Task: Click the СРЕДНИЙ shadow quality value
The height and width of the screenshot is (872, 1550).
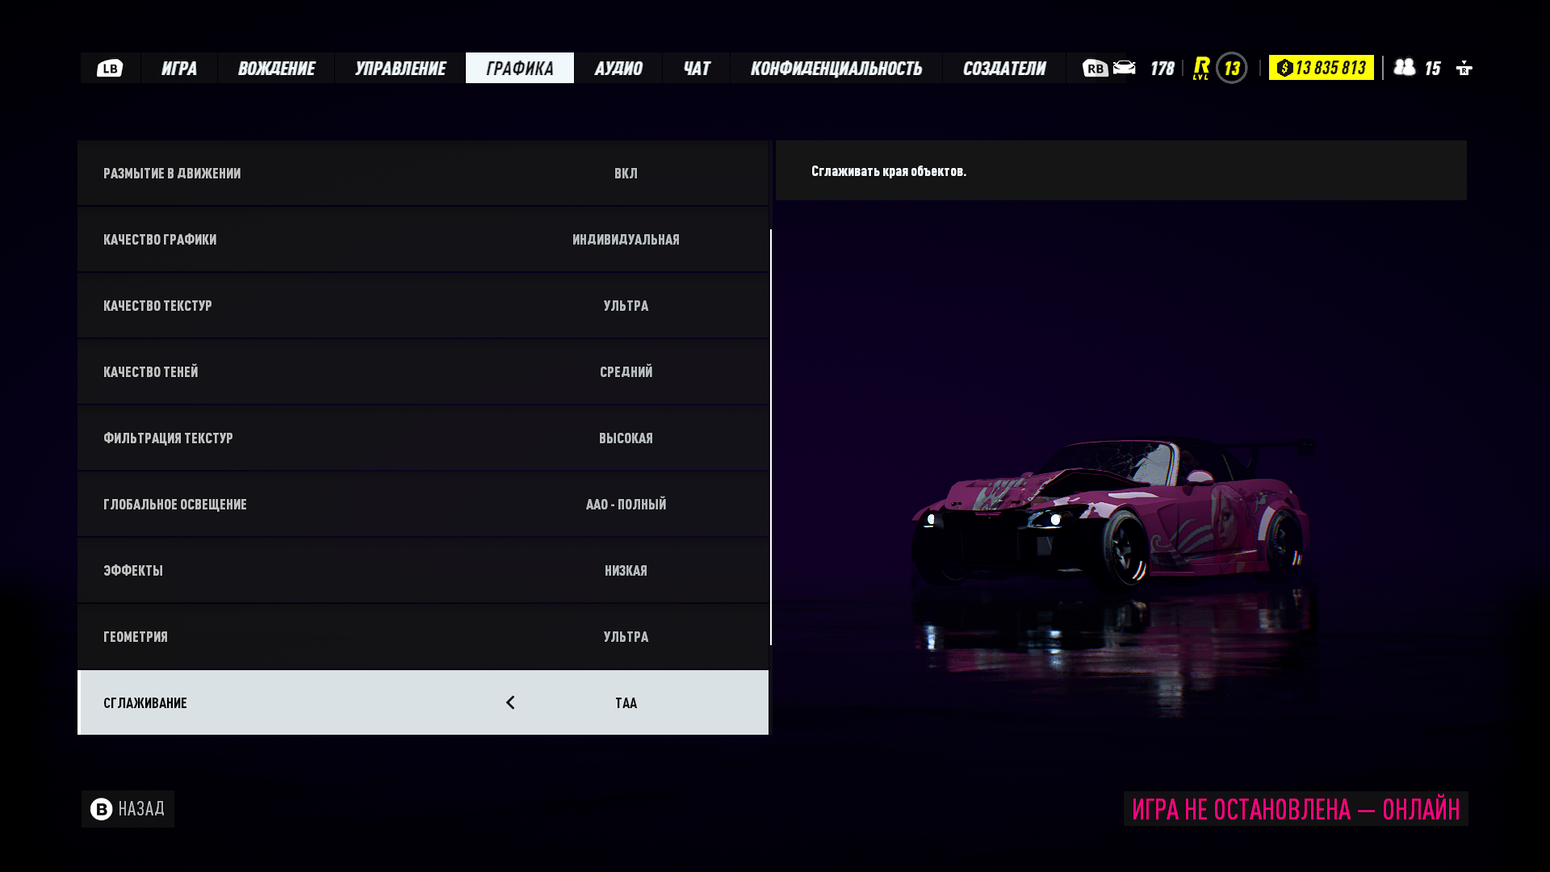Action: point(626,371)
